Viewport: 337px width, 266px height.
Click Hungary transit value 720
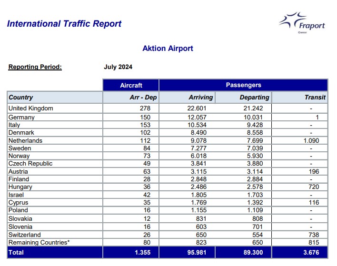(314, 187)
